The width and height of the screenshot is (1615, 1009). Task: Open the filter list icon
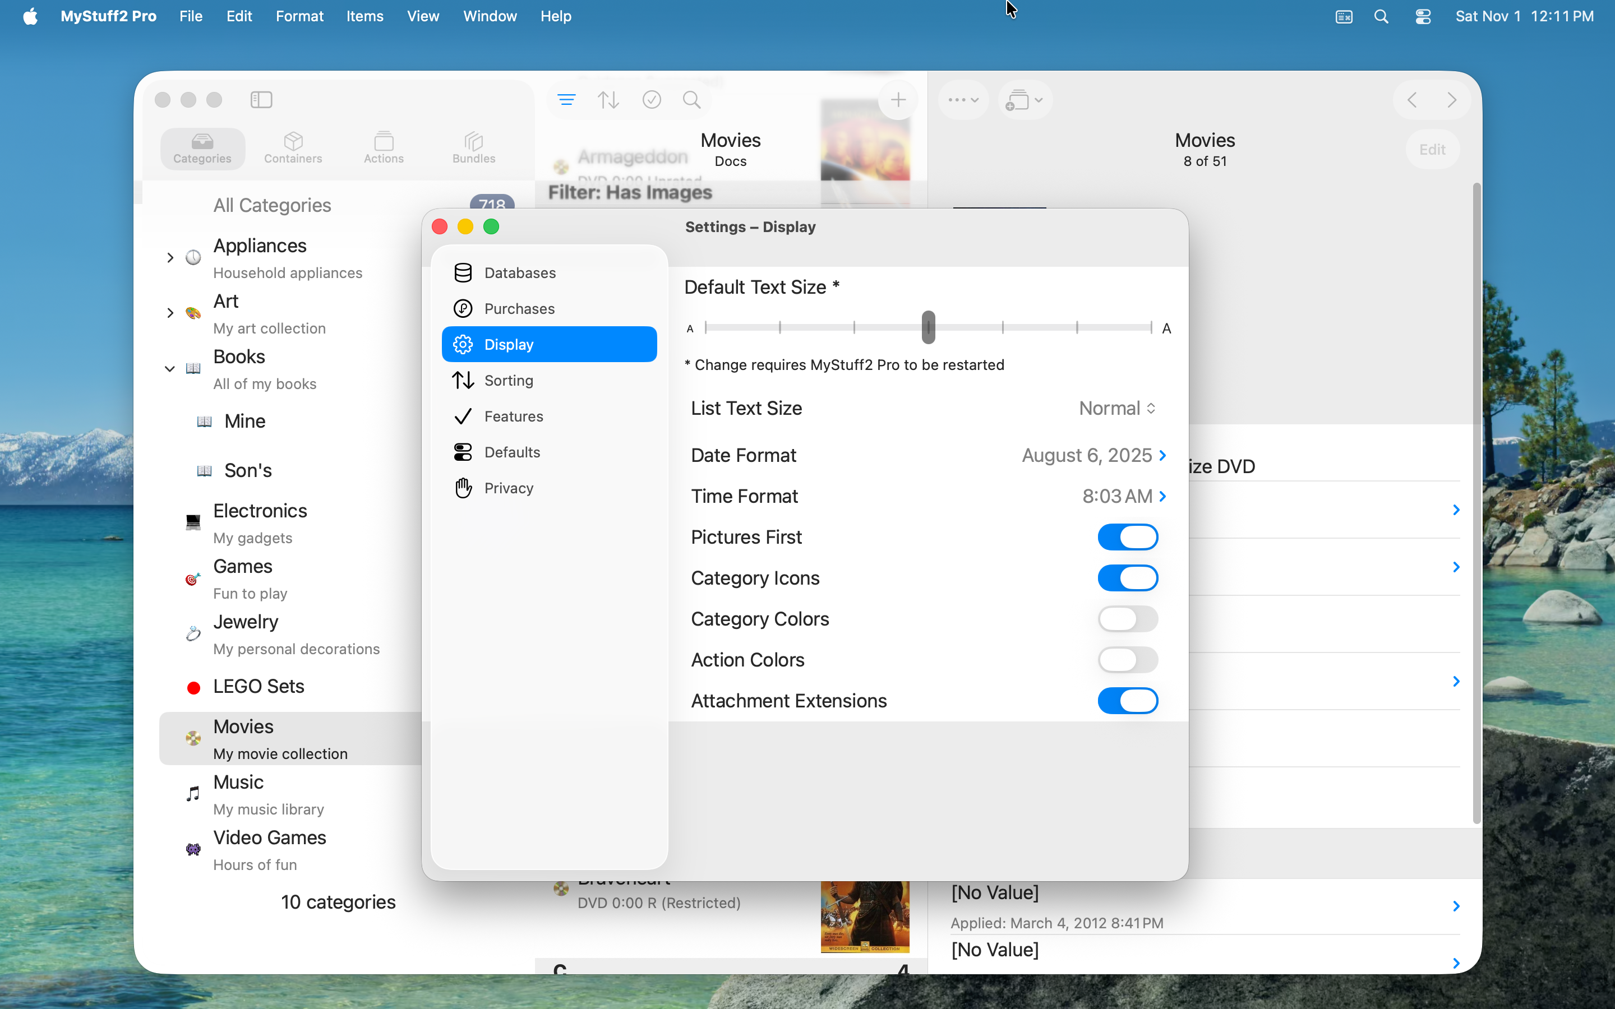pyautogui.click(x=566, y=100)
